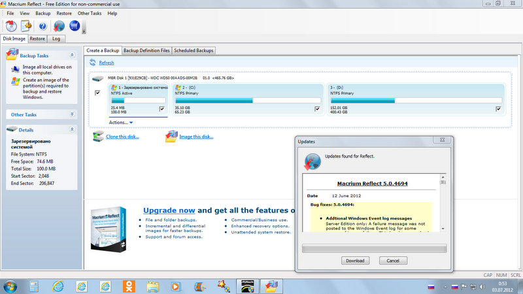This screenshot has height=294, width=523.
Task: Expand the Other Tasks panel chevron
Action: [72, 114]
